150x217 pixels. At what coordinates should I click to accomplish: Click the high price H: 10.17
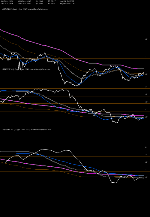click(52, 1)
